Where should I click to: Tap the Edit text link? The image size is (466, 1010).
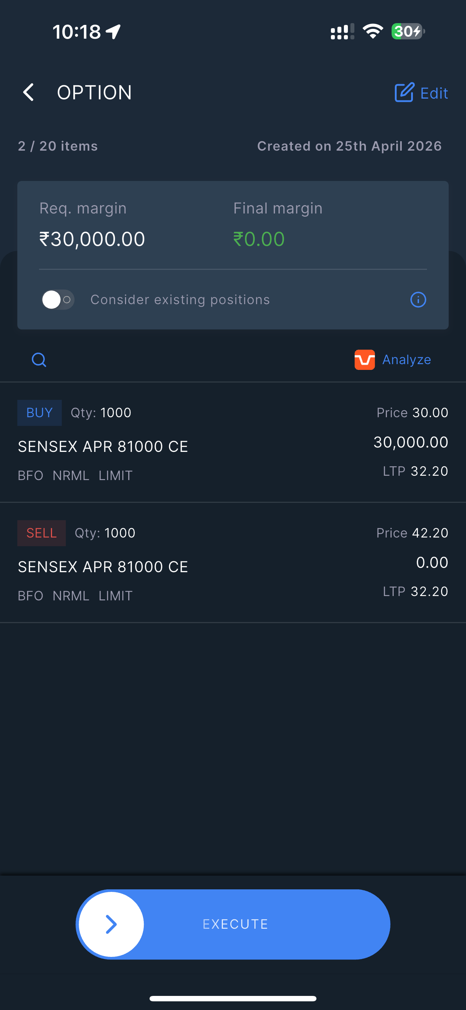pyautogui.click(x=434, y=93)
